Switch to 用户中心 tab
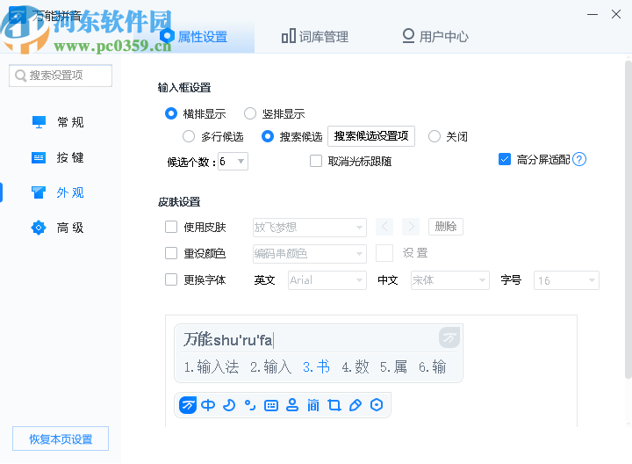 [x=435, y=36]
